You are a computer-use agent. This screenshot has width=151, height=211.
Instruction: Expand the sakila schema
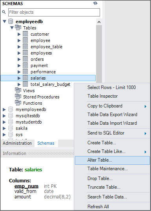point(4,128)
